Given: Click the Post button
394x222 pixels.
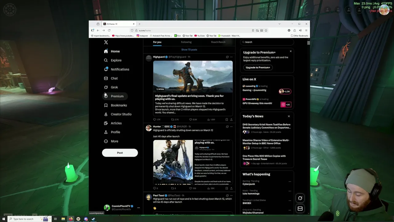Looking at the screenshot, I should coord(120,153).
